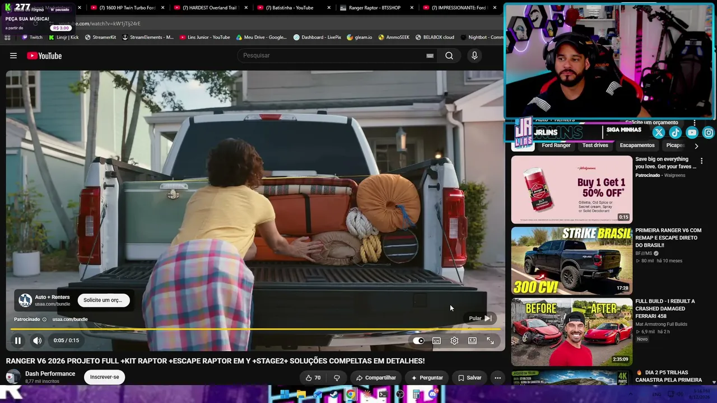Skip the ad with Pular
Image resolution: width=717 pixels, height=403 pixels.
(x=480, y=318)
